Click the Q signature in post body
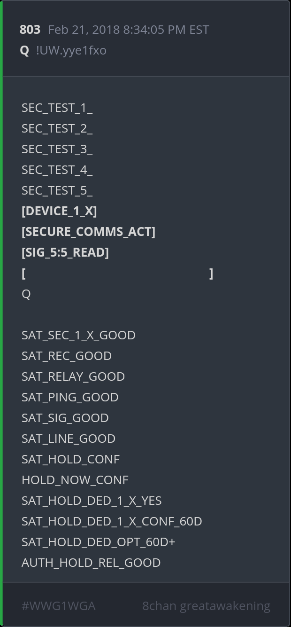 tap(26, 294)
